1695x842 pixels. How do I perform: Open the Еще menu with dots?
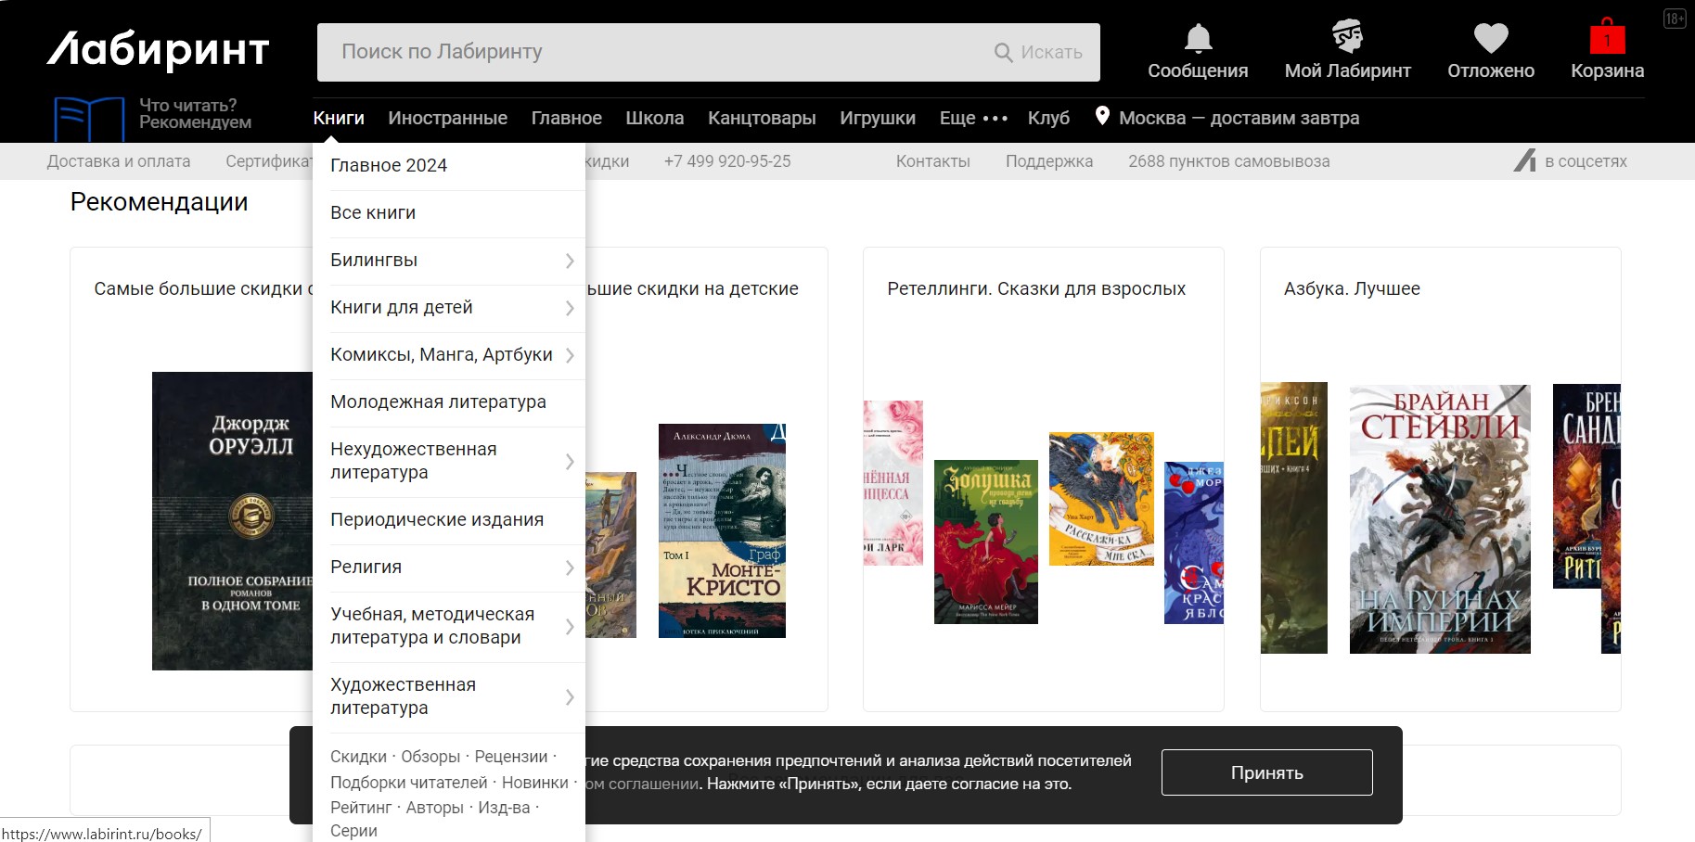[x=973, y=118]
